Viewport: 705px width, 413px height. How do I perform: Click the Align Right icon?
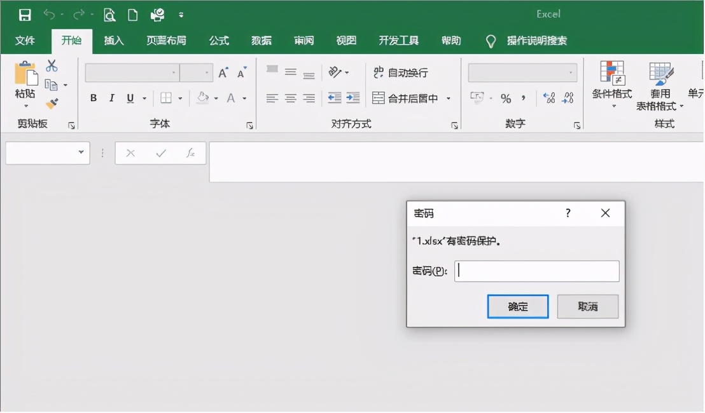(x=309, y=98)
